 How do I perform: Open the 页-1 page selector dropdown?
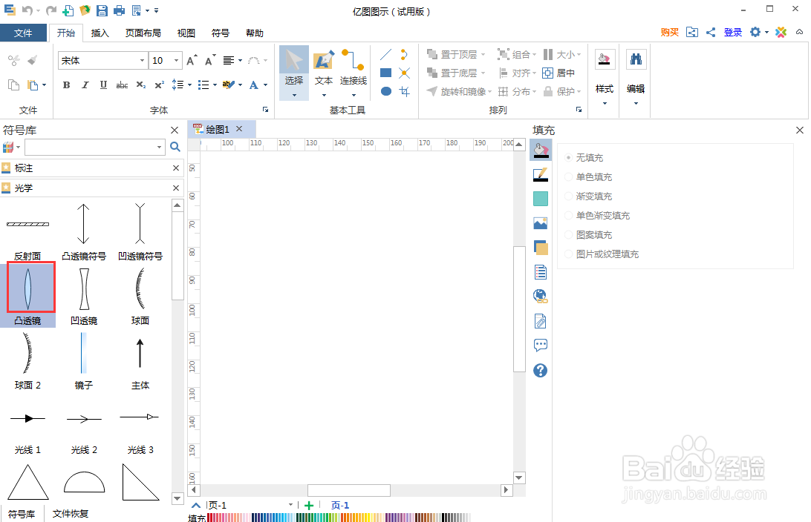tap(290, 505)
